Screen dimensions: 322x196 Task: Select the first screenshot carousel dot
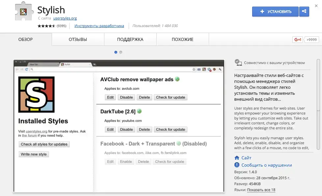[116, 52]
